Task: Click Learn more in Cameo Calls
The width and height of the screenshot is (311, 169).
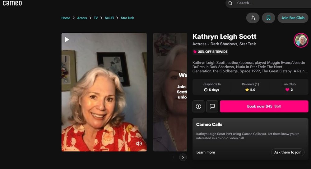Action: pos(206,152)
